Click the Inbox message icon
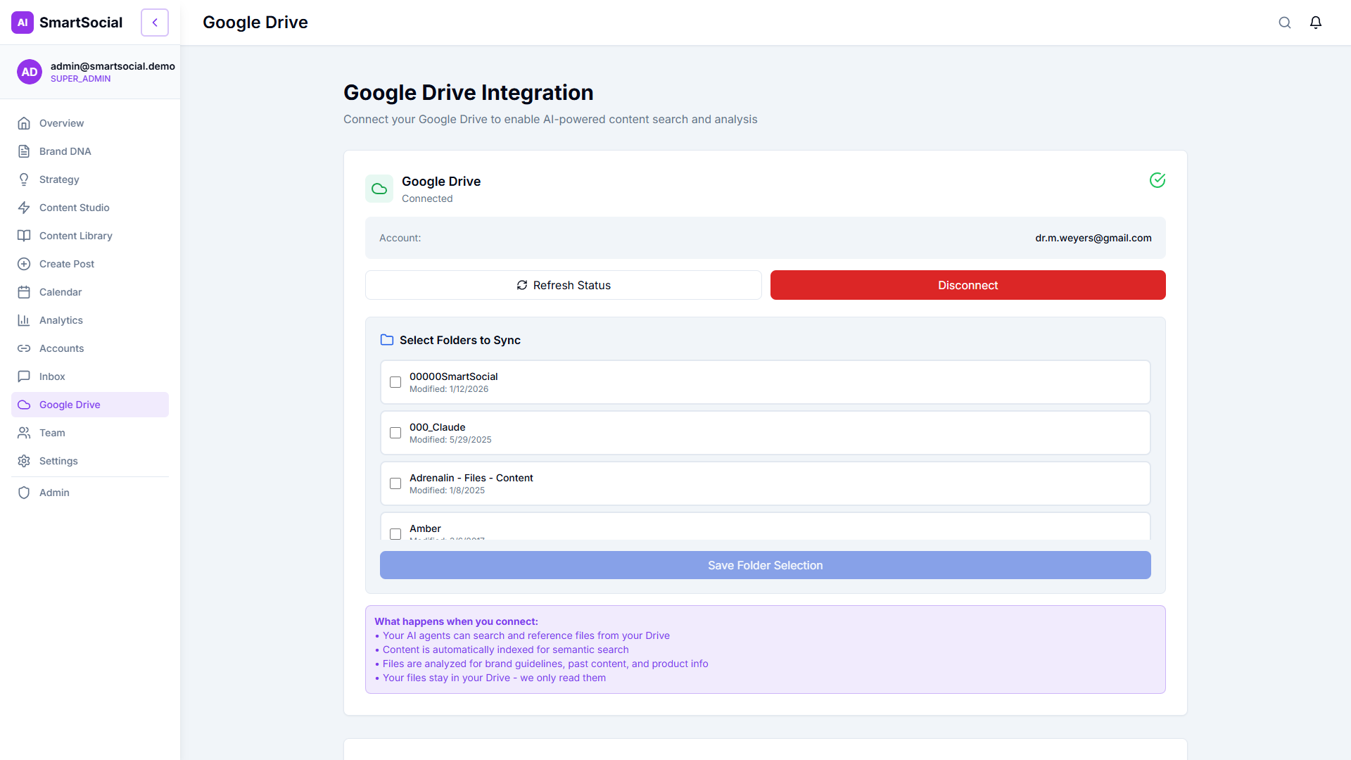Screen dimensions: 1351x760 click(24, 376)
